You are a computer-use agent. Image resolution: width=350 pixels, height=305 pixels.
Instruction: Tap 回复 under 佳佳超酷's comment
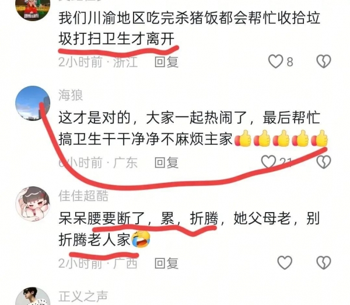(x=166, y=263)
